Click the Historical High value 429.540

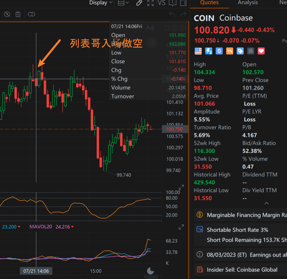coord(204,183)
